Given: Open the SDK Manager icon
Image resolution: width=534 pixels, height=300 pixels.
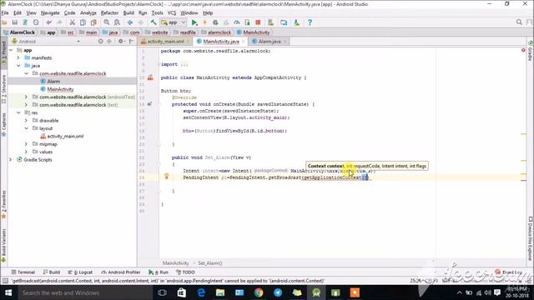Looking at the screenshot, I should coord(297,22).
